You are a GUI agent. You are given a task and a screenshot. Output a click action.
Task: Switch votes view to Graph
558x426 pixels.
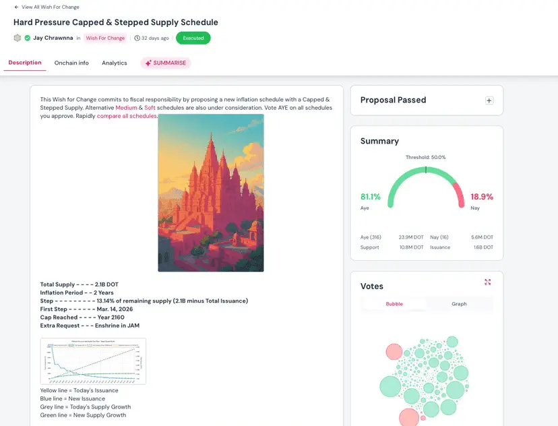[459, 304]
